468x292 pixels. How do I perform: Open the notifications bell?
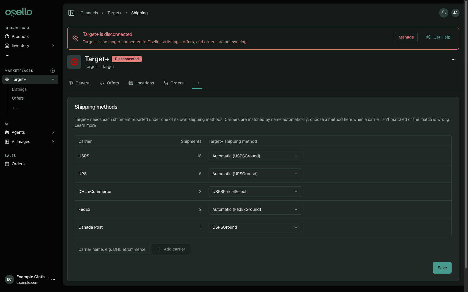tap(444, 13)
